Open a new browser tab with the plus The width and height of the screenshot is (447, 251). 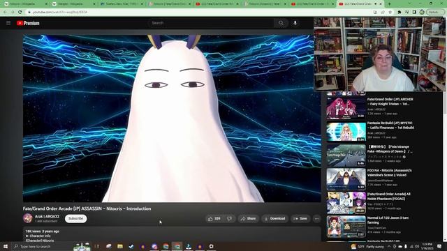coord(390,4)
